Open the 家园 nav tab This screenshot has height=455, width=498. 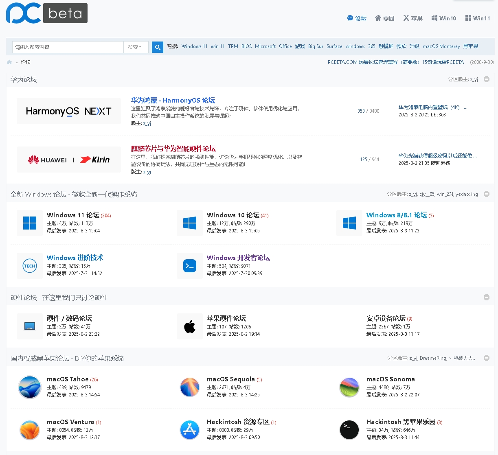click(x=385, y=18)
